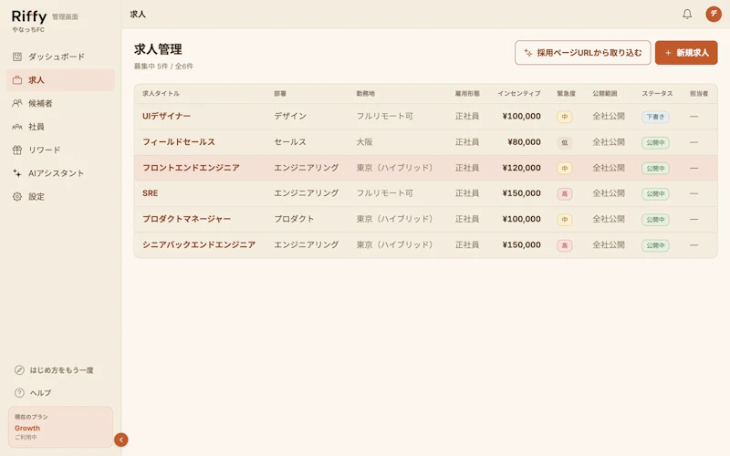730x456 pixels.
Task: Select the 求人 menu item
Action: point(60,80)
